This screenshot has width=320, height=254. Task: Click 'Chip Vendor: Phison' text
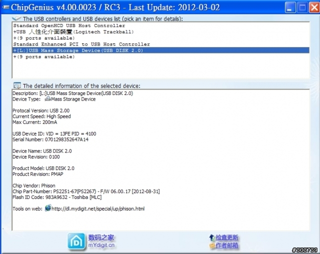[34, 185]
